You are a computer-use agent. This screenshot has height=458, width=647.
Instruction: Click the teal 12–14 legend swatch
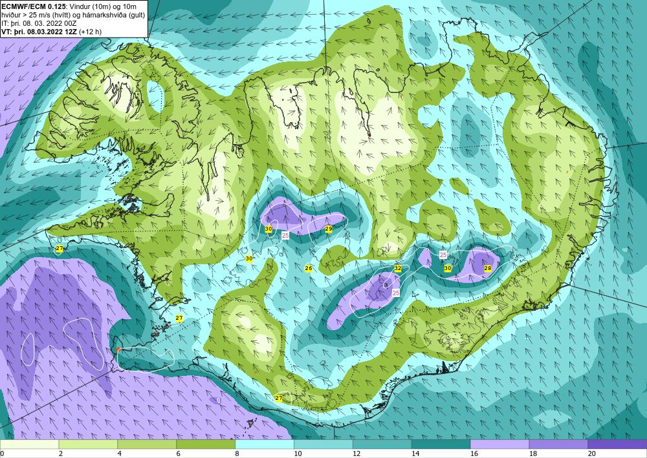[382, 444]
